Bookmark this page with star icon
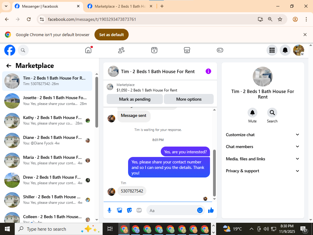313x235 pixels. [280, 19]
